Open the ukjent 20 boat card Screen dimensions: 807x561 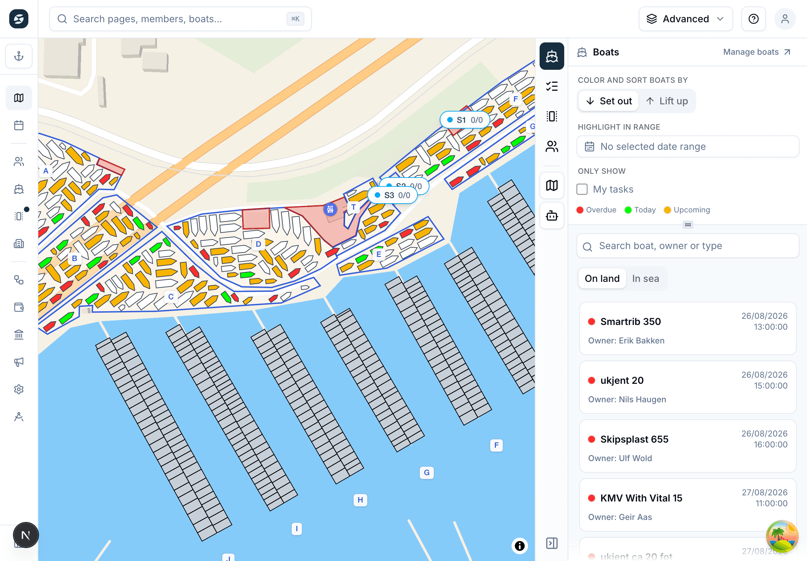[x=688, y=387]
